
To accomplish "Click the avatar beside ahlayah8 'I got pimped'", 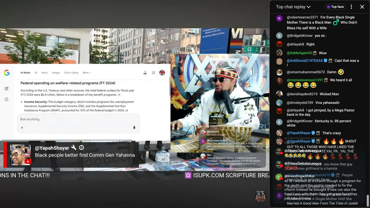I will tap(279, 111).
